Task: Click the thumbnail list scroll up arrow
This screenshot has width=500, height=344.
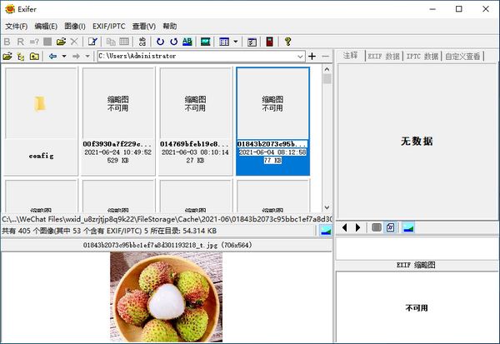Action: [x=327, y=69]
